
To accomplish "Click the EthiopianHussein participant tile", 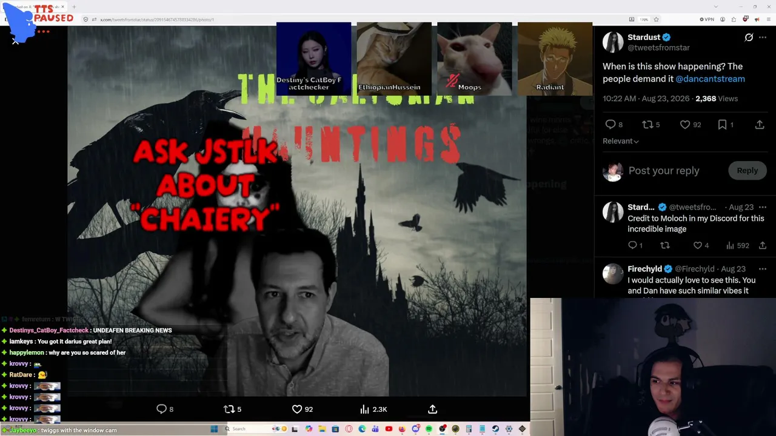I will click(x=394, y=59).
